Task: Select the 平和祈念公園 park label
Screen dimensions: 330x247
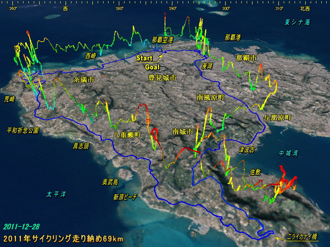Action: [23, 130]
